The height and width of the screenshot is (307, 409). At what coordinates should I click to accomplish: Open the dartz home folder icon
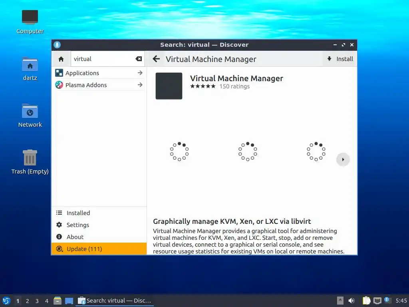[30, 69]
